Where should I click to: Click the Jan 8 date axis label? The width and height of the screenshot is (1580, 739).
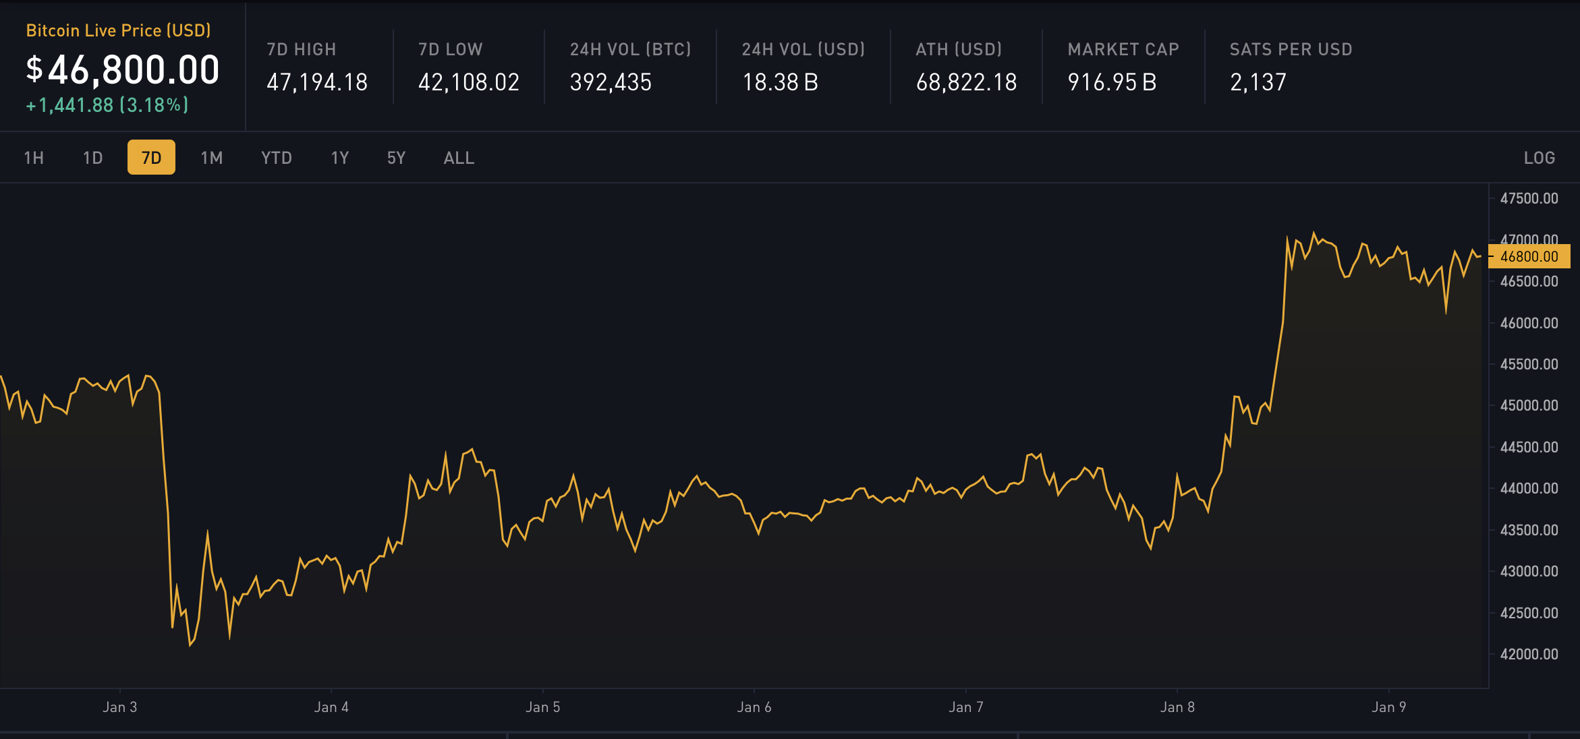1177,707
